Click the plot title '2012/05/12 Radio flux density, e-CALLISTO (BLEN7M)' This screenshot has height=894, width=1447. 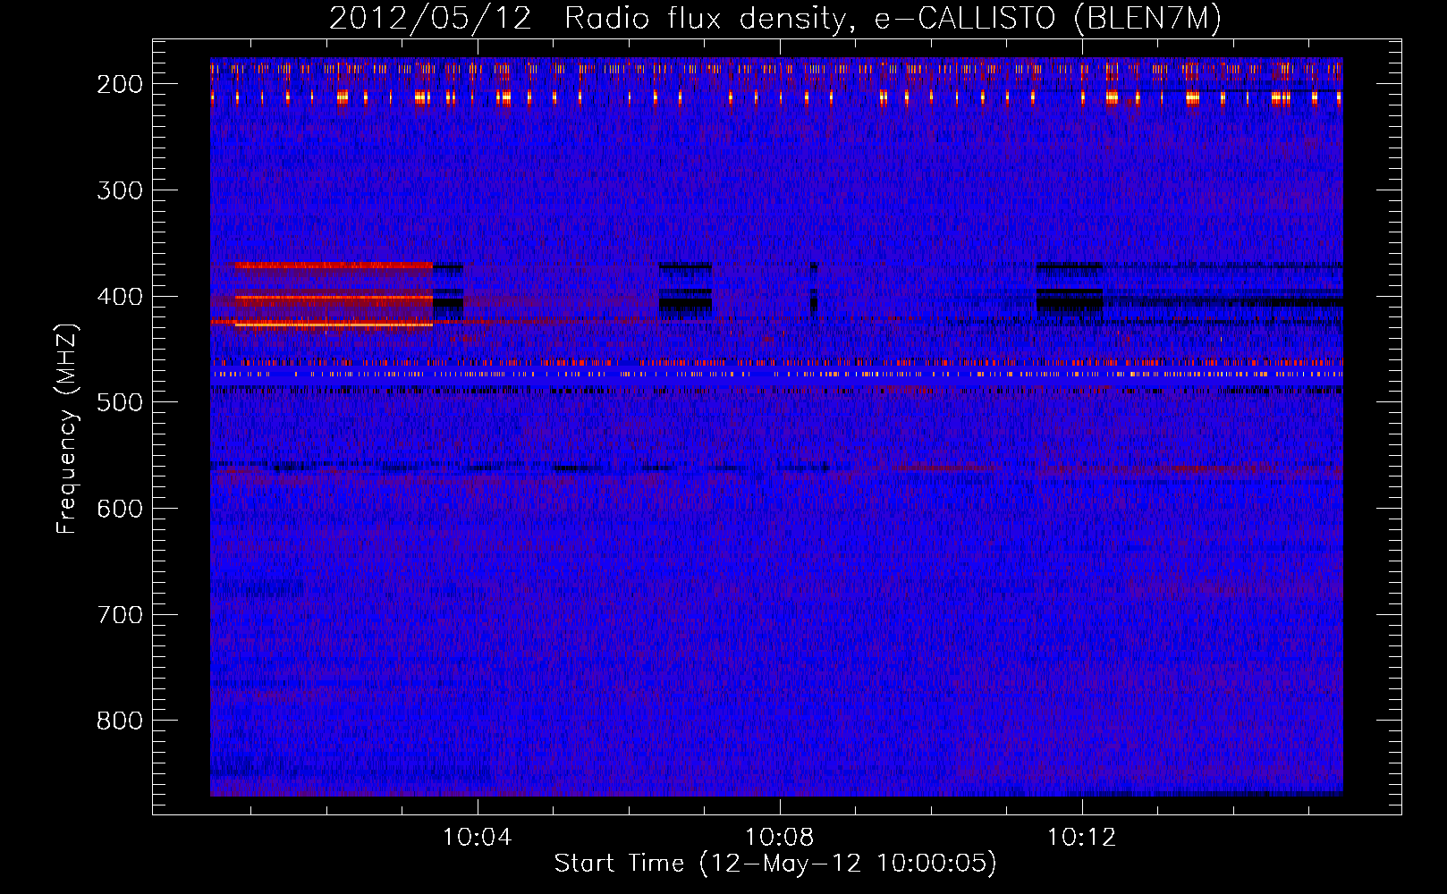click(775, 19)
